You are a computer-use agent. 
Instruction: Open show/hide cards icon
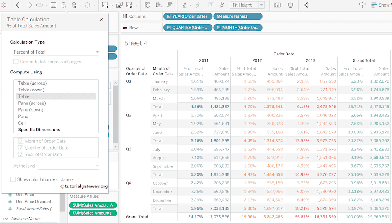pos(277,5)
